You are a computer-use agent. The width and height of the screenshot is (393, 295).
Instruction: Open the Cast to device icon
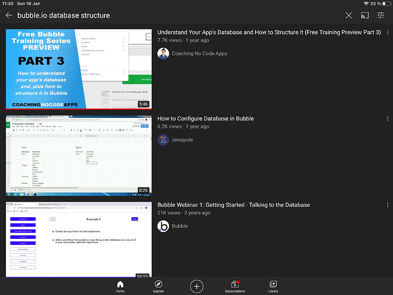pyautogui.click(x=365, y=15)
